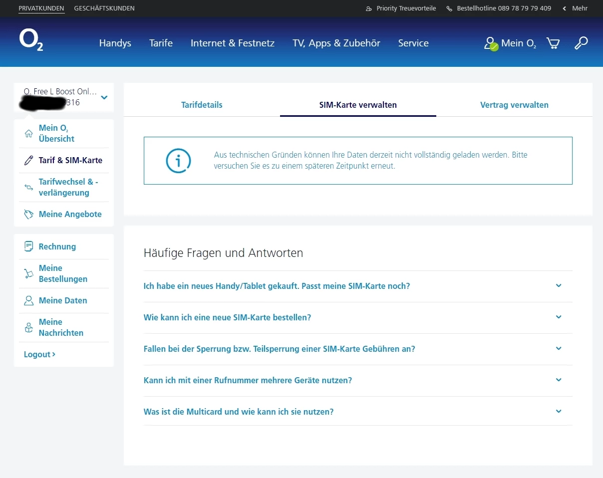The height and width of the screenshot is (478, 603).
Task: Expand the 'neue SIM-Karte bestellen' question chevron
Action: coord(559,317)
